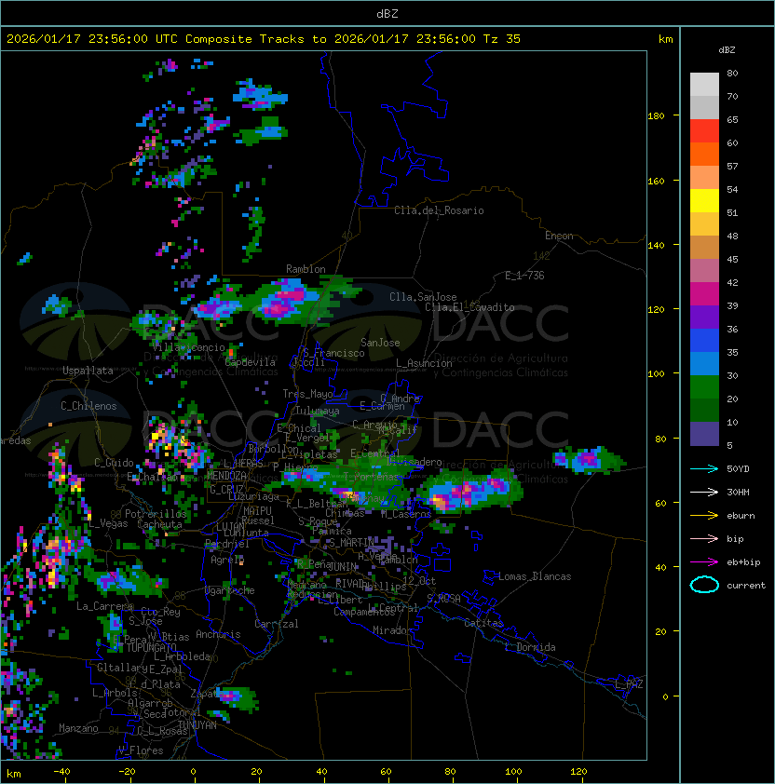Click the Composite Tracks timestamp header line
775x784 pixels.
click(264, 39)
